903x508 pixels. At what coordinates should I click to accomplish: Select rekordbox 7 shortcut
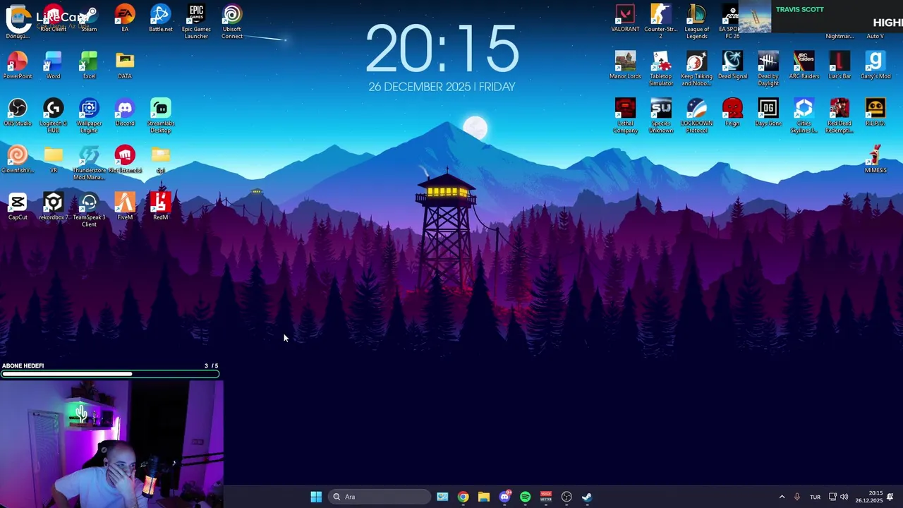pyautogui.click(x=54, y=207)
